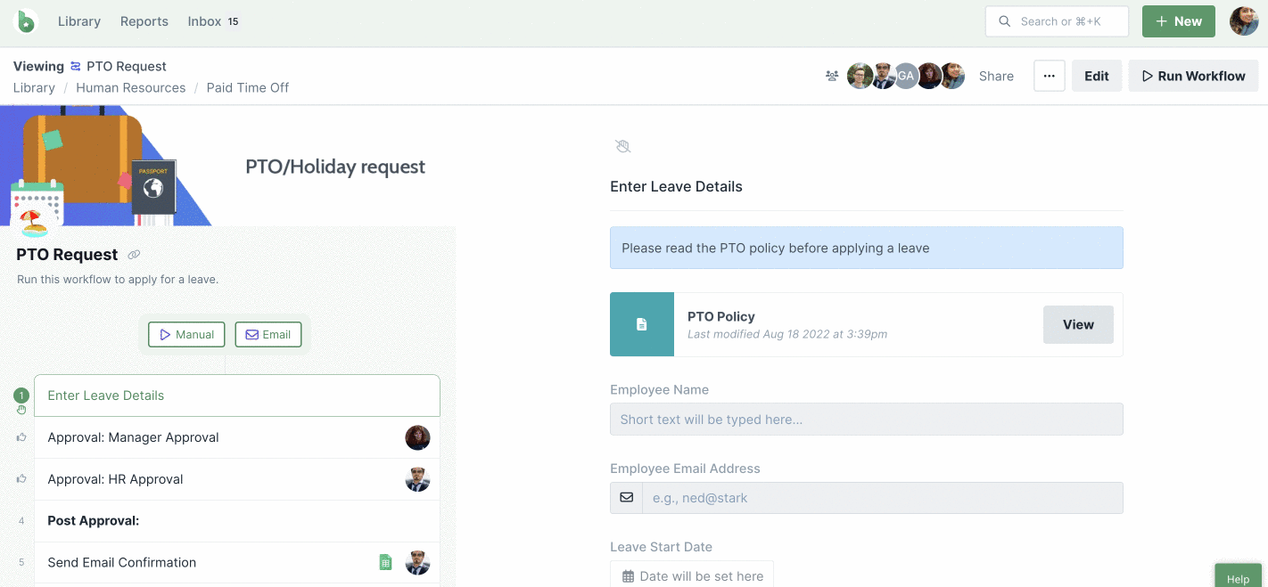Viewport: 1268px width, 587px height.
Task: Open the Reports tab
Action: click(x=144, y=21)
